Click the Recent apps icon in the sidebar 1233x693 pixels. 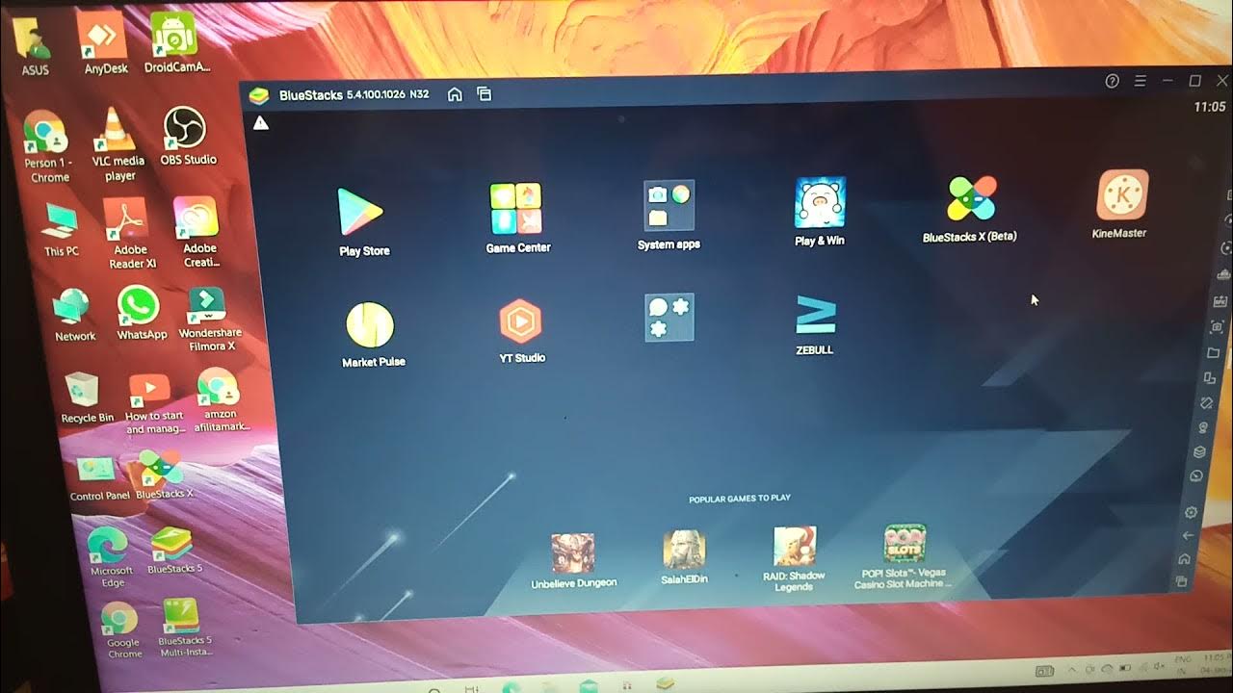click(x=1182, y=580)
